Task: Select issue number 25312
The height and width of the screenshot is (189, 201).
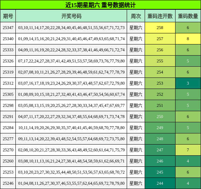Action: (8, 83)
